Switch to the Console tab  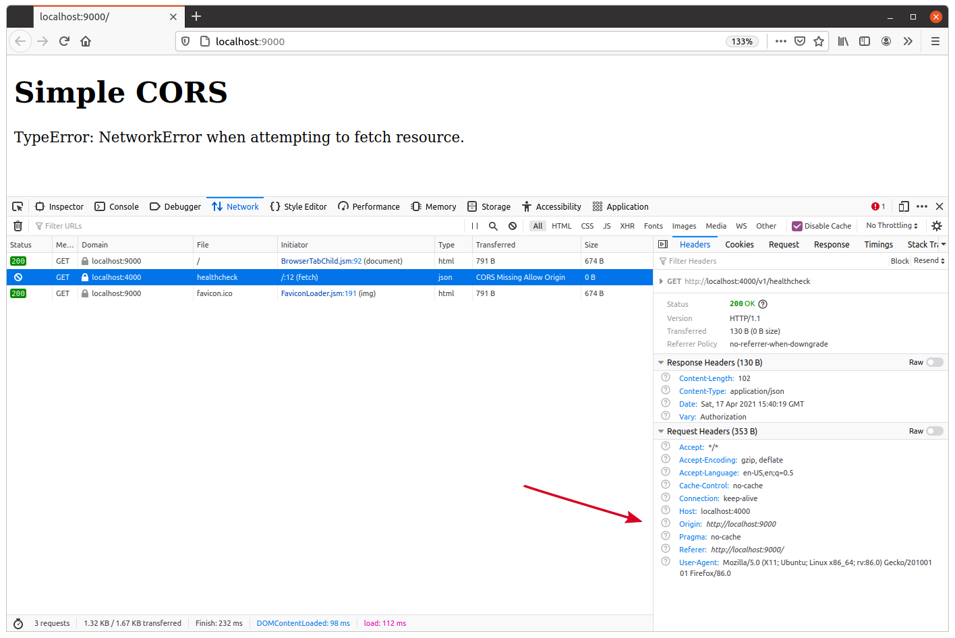pos(117,206)
